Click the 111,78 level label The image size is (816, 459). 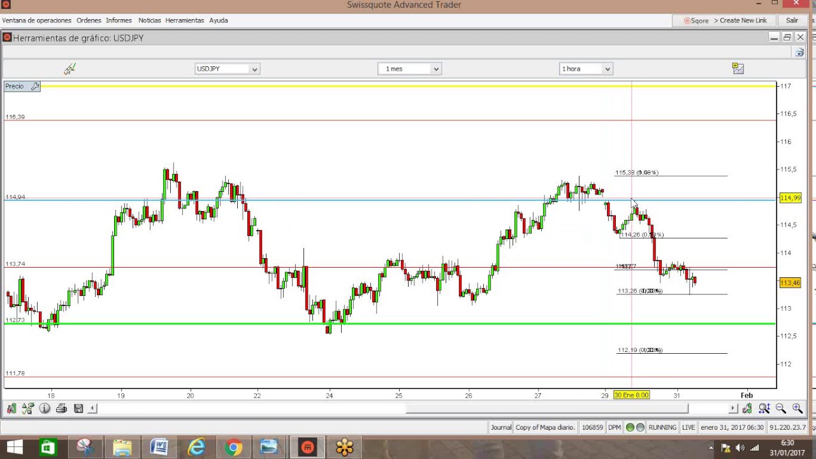coord(15,373)
